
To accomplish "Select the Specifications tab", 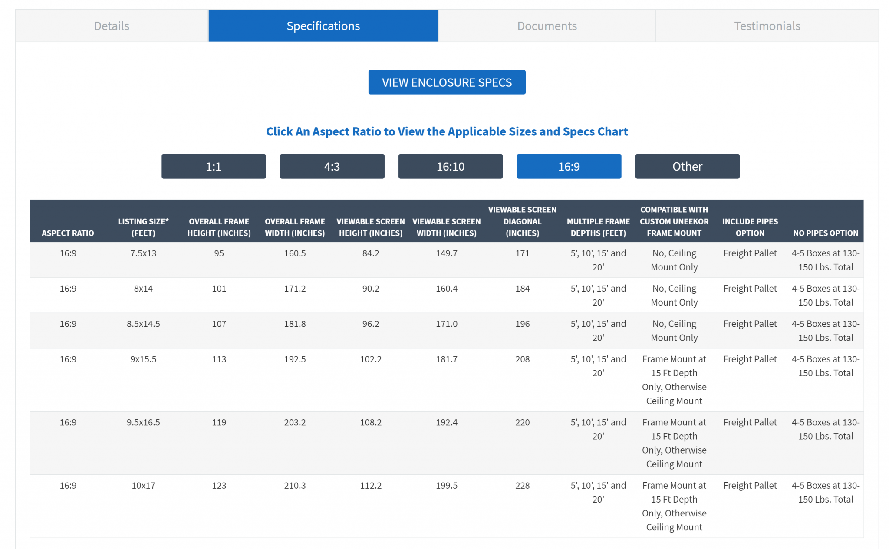I will point(323,26).
